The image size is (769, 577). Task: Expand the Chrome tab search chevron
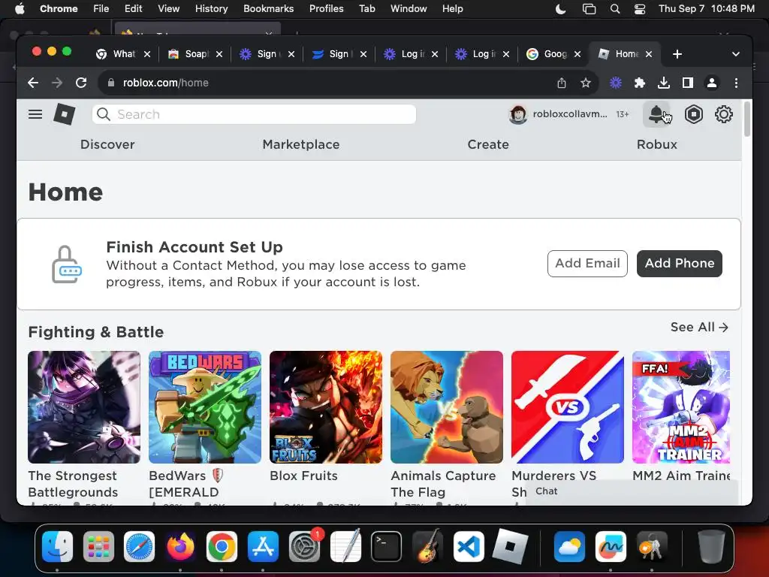click(736, 54)
